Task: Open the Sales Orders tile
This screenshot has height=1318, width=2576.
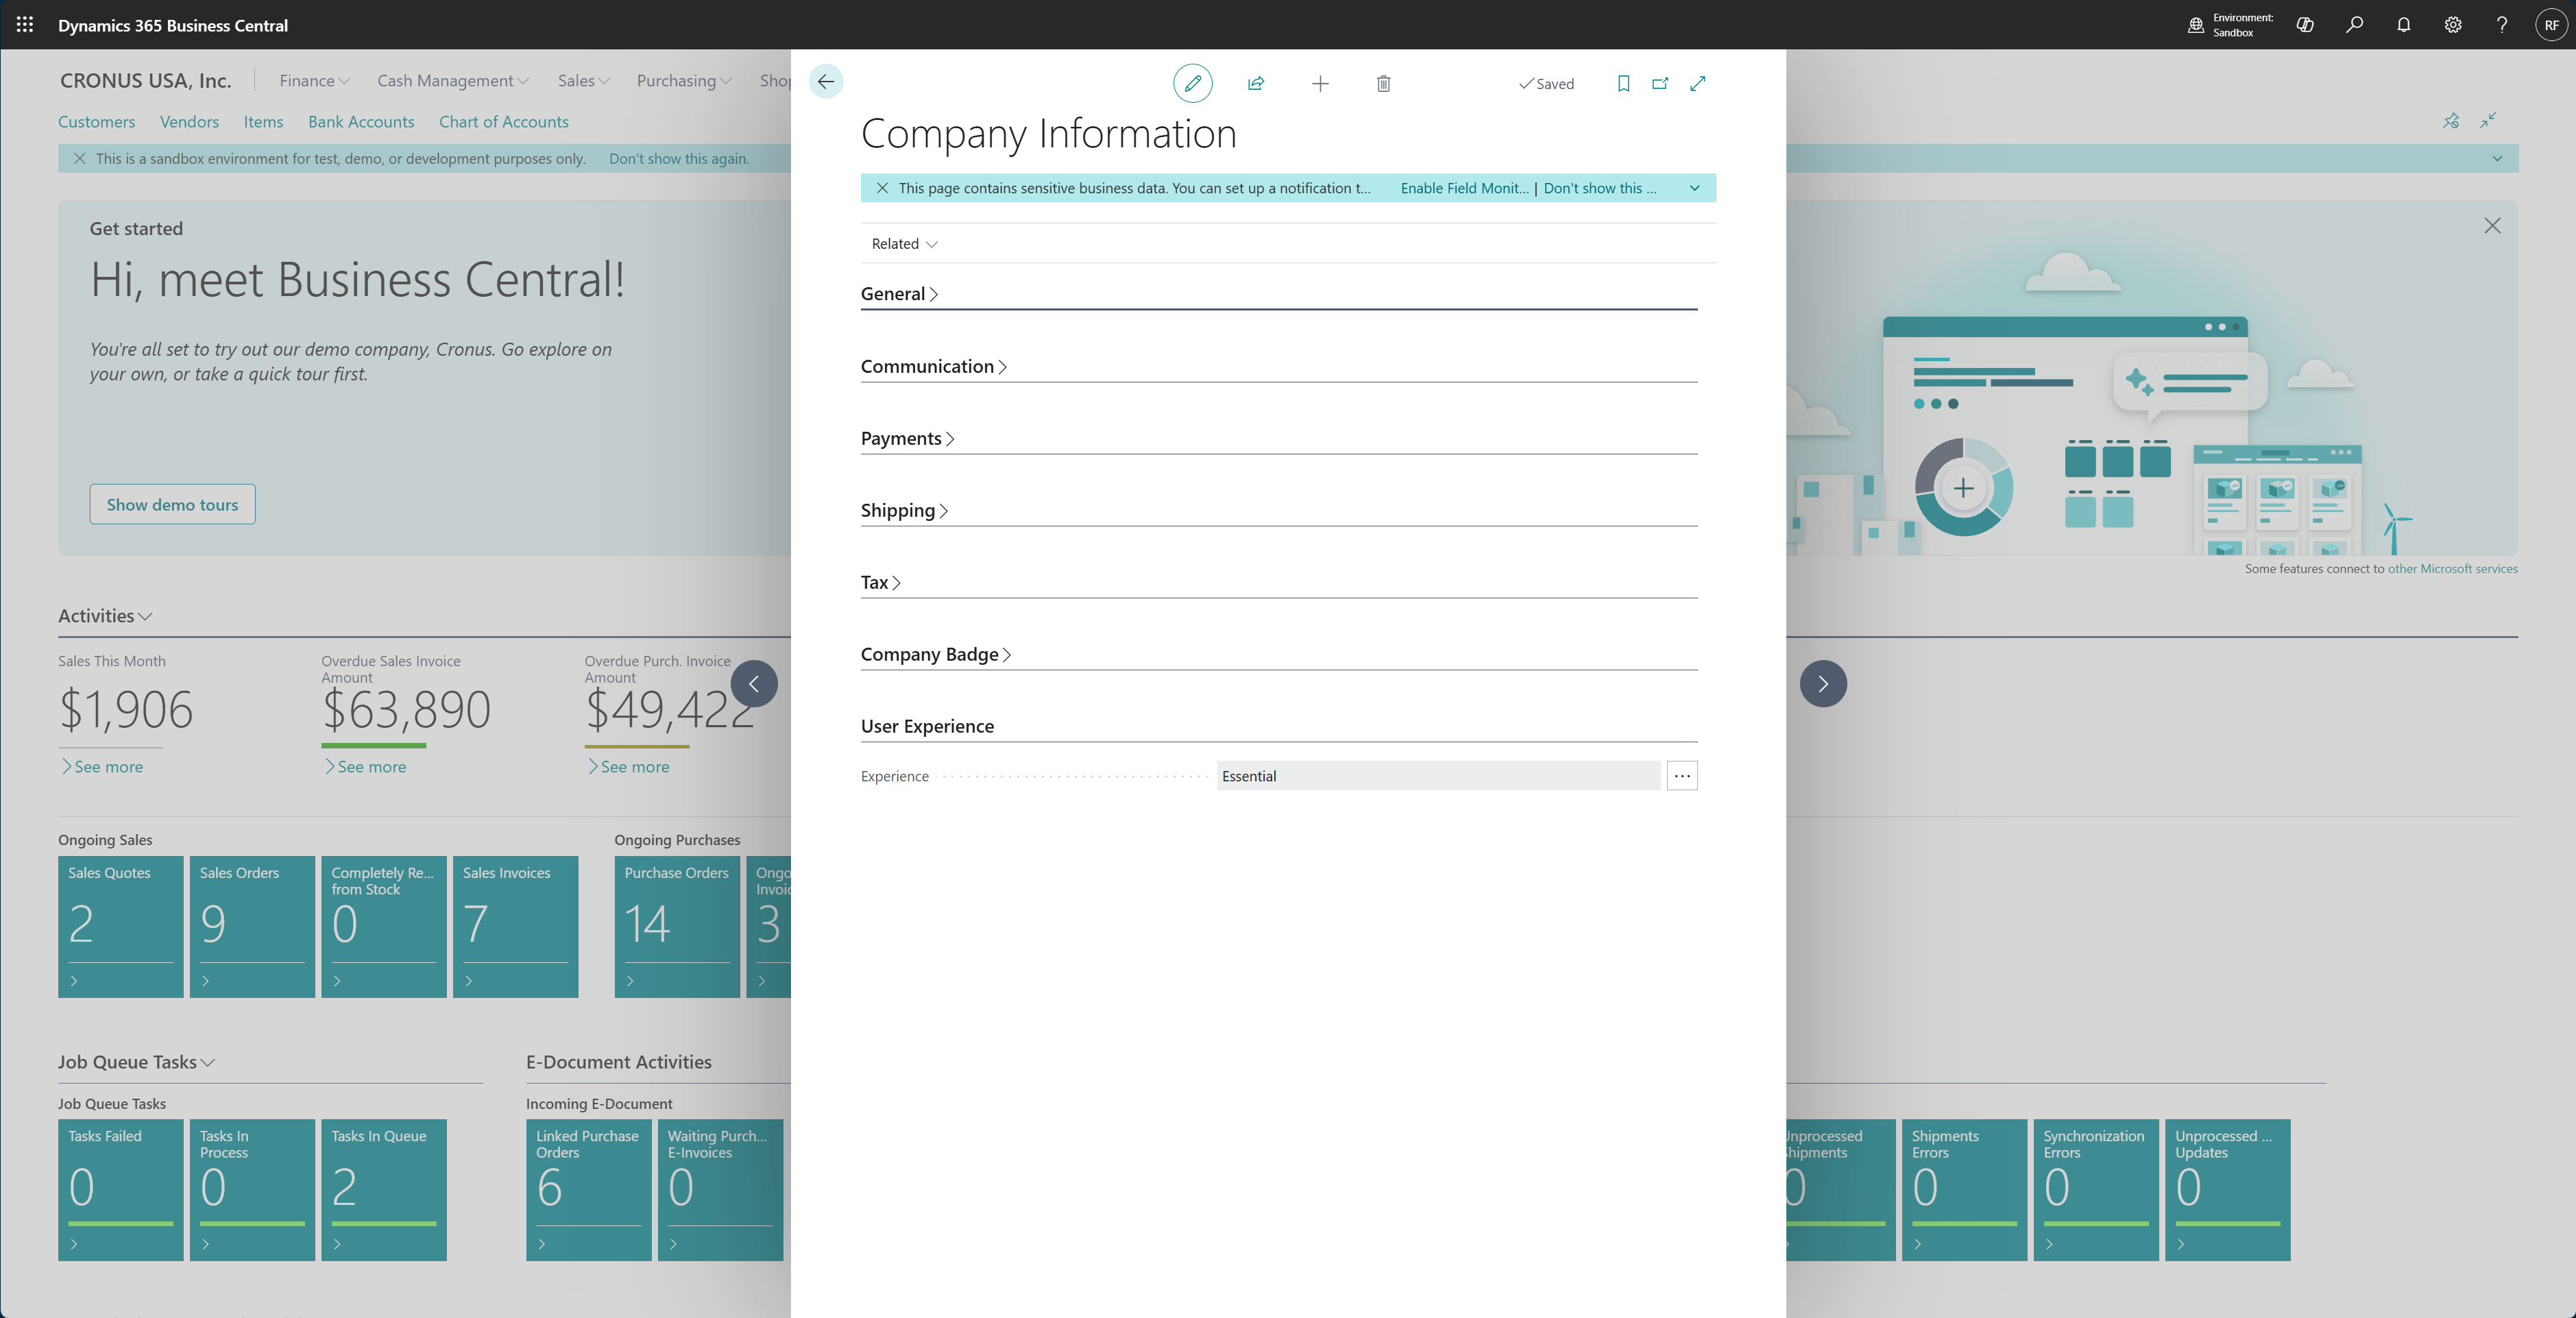Action: 252,927
